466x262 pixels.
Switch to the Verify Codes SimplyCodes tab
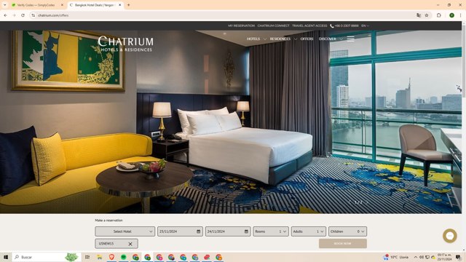click(x=37, y=5)
